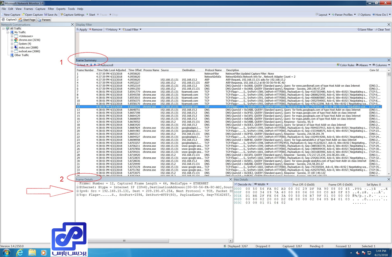392x257 pixels.
Task: Open How Do I dropdown
Action: pyautogui.click(x=381, y=14)
